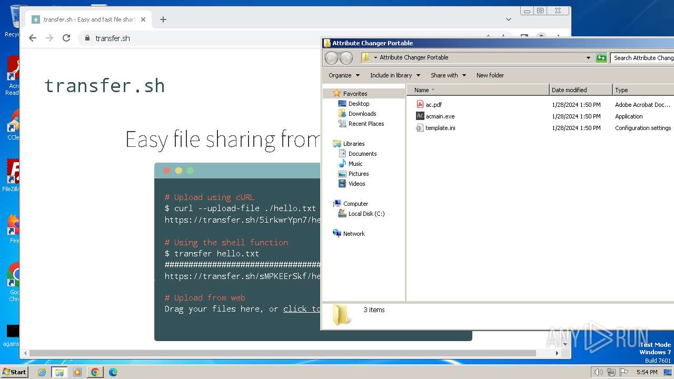Open Internet Explorer from taskbar

tap(42, 372)
